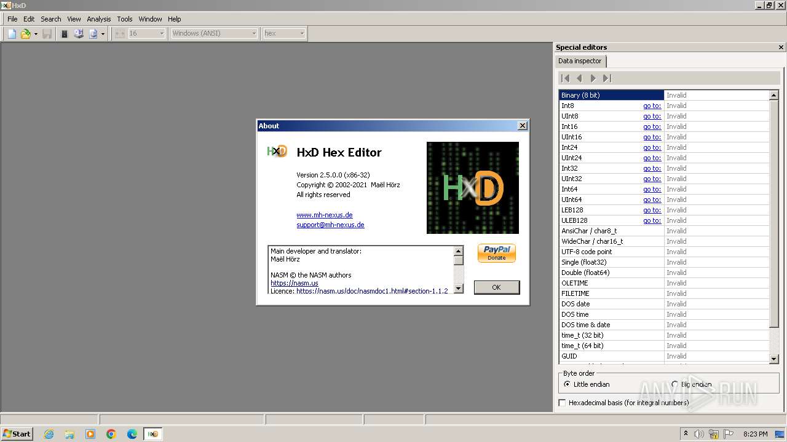787x442 pixels.
Task: Click the PayPal Donate button
Action: pos(497,253)
